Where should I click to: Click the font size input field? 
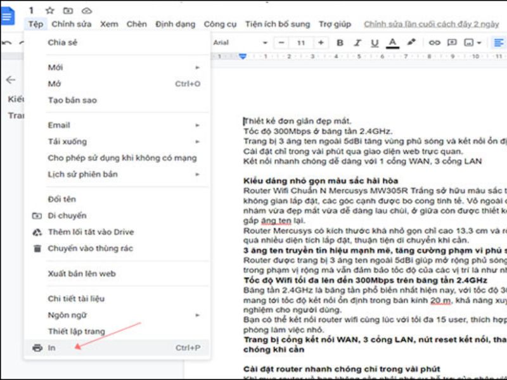(x=301, y=43)
